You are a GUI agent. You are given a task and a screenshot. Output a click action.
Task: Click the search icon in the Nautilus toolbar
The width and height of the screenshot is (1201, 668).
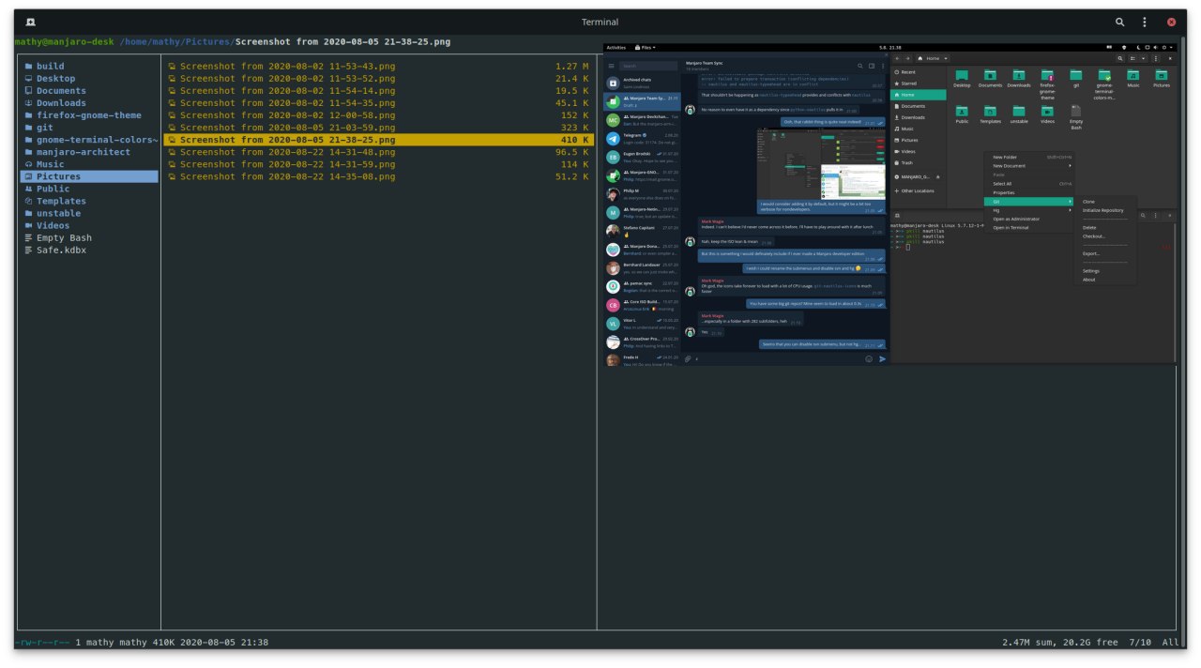pyautogui.click(x=1120, y=58)
